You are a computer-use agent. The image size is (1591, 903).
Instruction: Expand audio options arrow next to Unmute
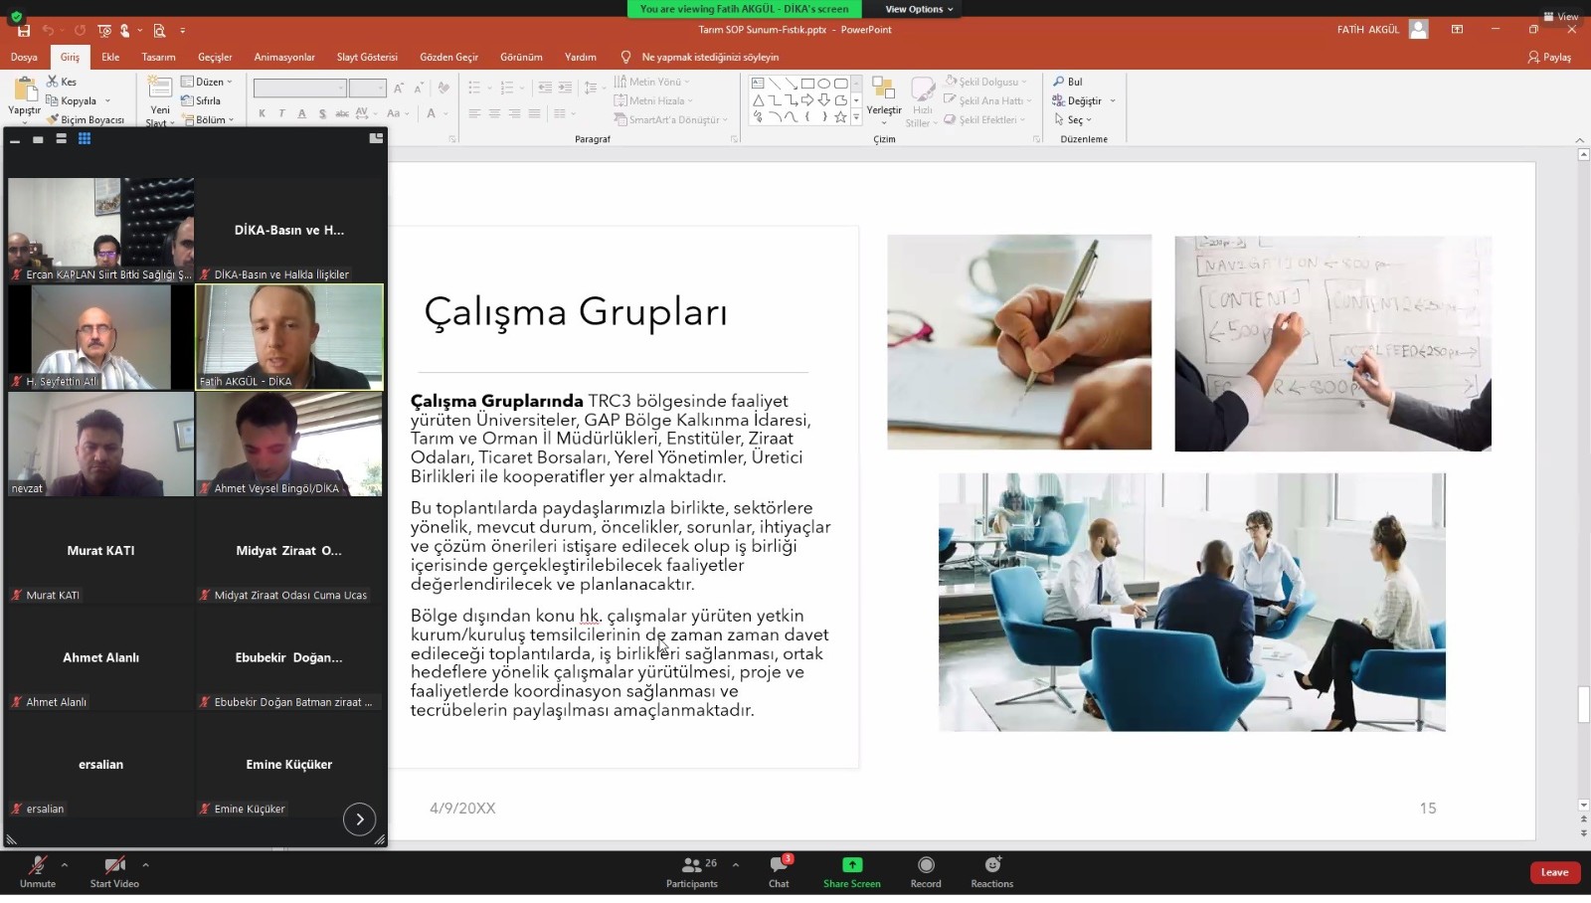(65, 865)
